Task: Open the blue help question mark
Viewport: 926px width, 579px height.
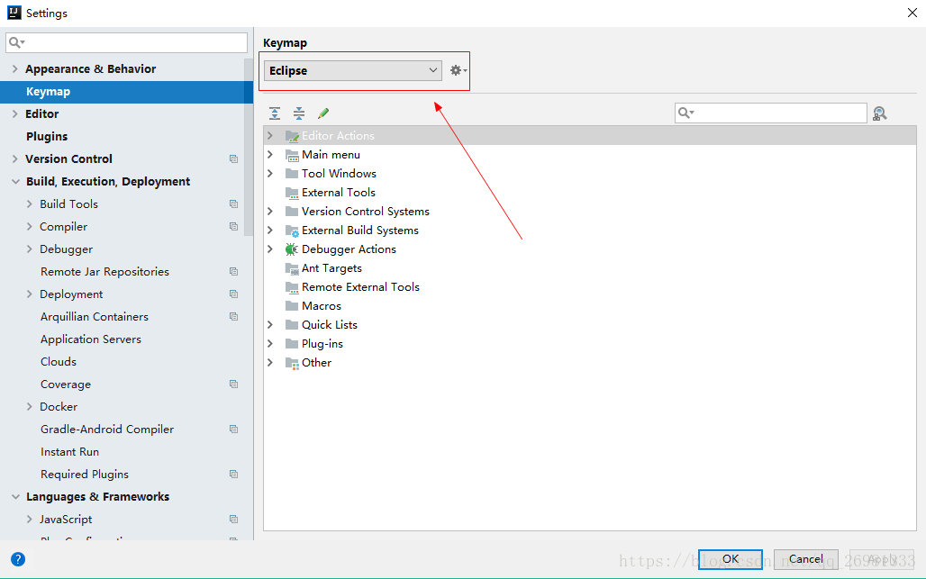Action: 18,559
